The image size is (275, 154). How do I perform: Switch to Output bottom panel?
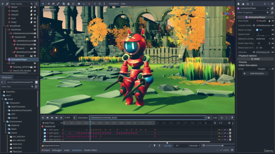tap(46, 150)
